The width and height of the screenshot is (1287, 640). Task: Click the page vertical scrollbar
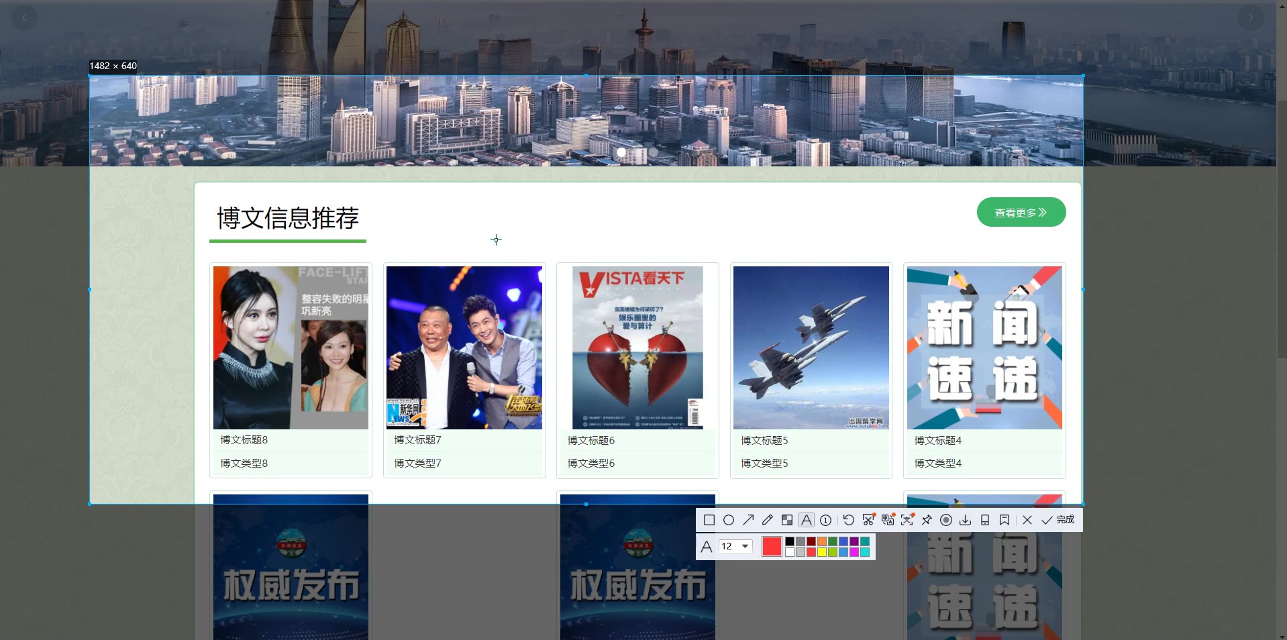coord(1282,228)
